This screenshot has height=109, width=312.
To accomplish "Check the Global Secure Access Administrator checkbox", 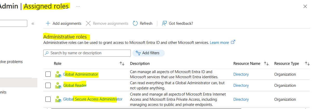I will tap(48, 99).
